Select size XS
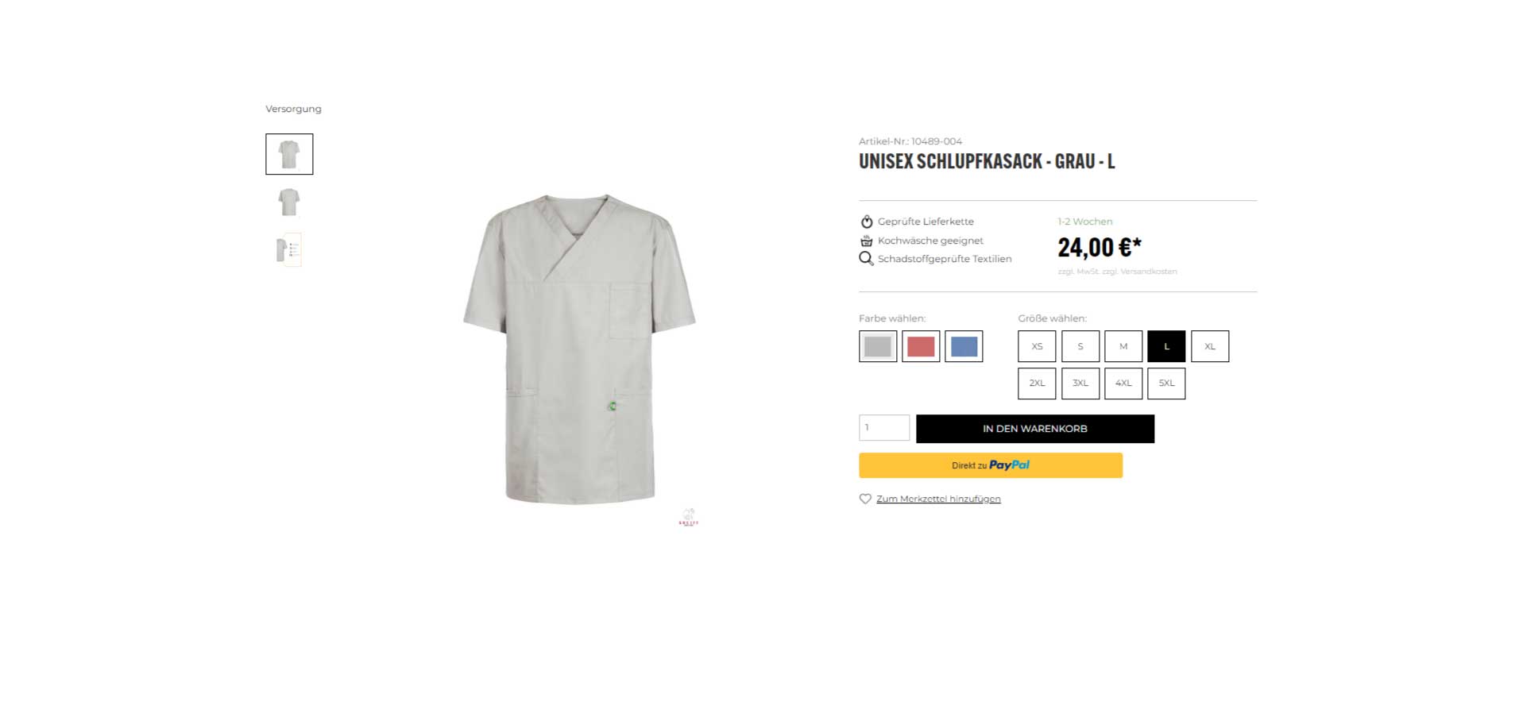The height and width of the screenshot is (717, 1519). pos(1037,346)
